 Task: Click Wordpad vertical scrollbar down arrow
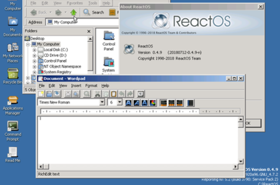(241, 161)
